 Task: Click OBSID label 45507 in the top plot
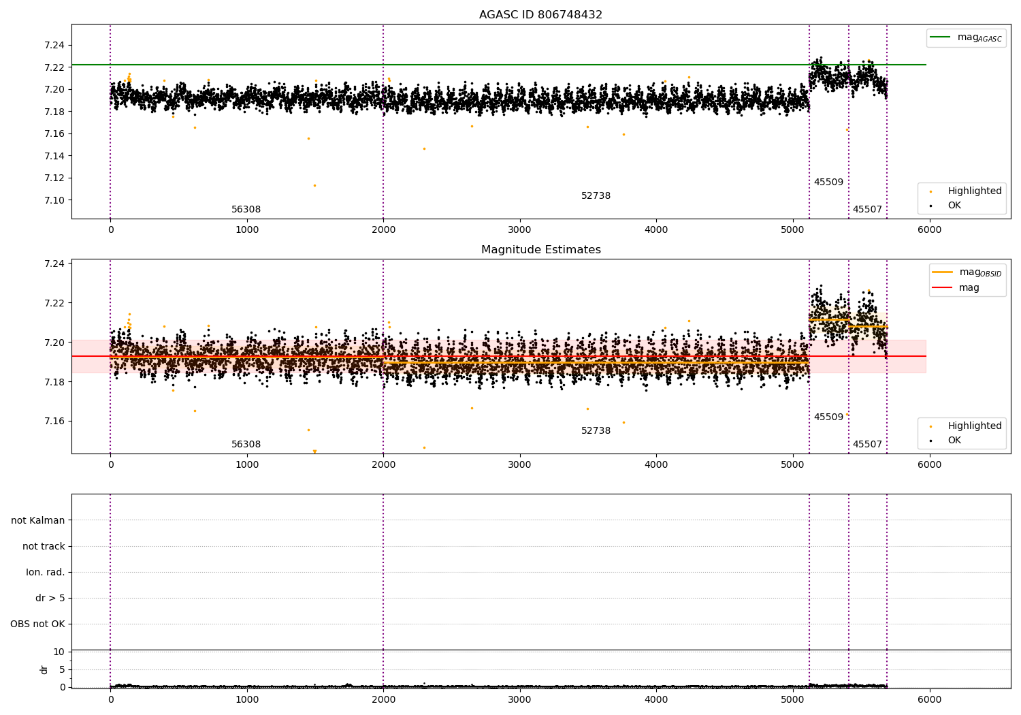[867, 210]
